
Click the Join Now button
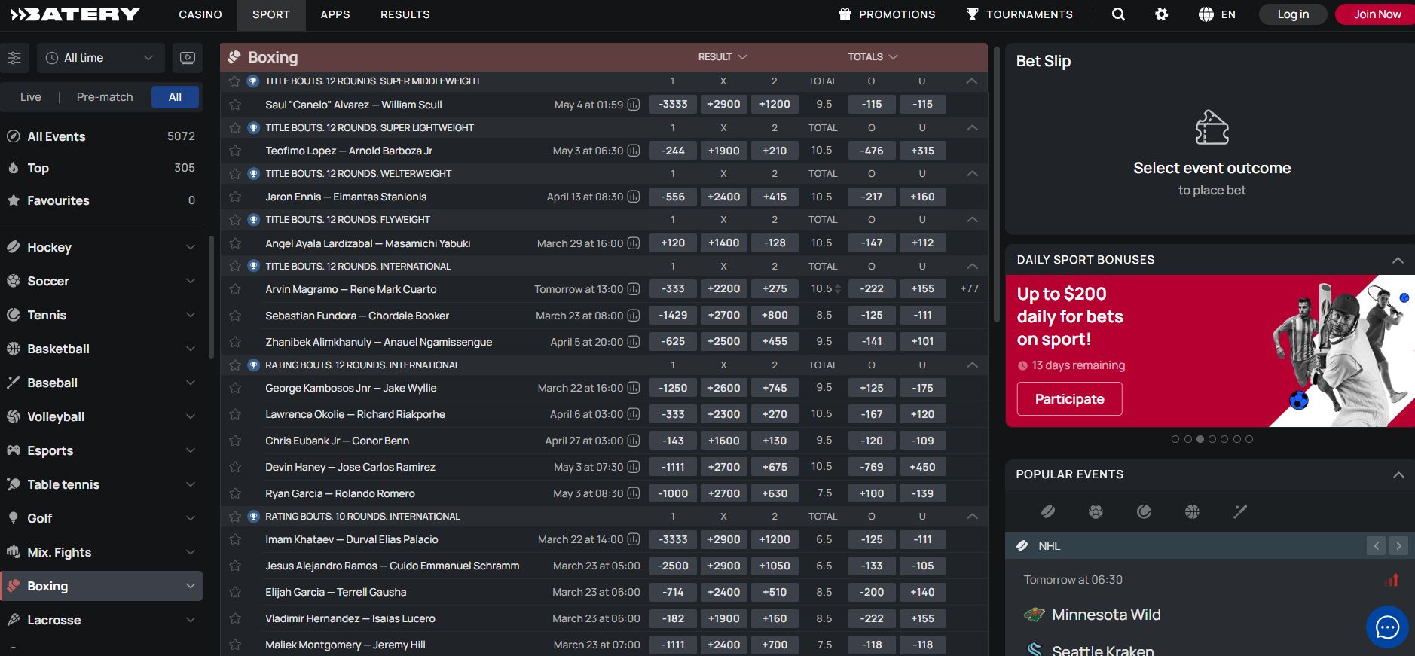pyautogui.click(x=1377, y=14)
